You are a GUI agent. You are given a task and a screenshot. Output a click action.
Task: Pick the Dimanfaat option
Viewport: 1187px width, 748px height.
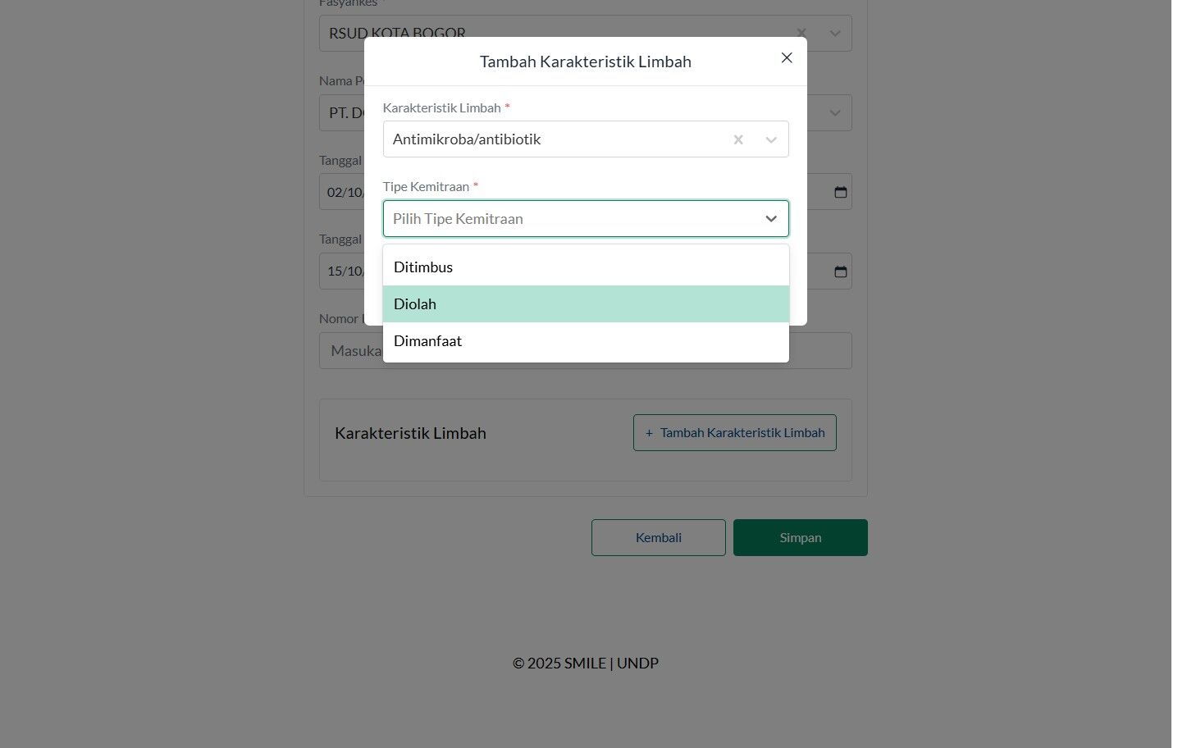click(x=586, y=341)
